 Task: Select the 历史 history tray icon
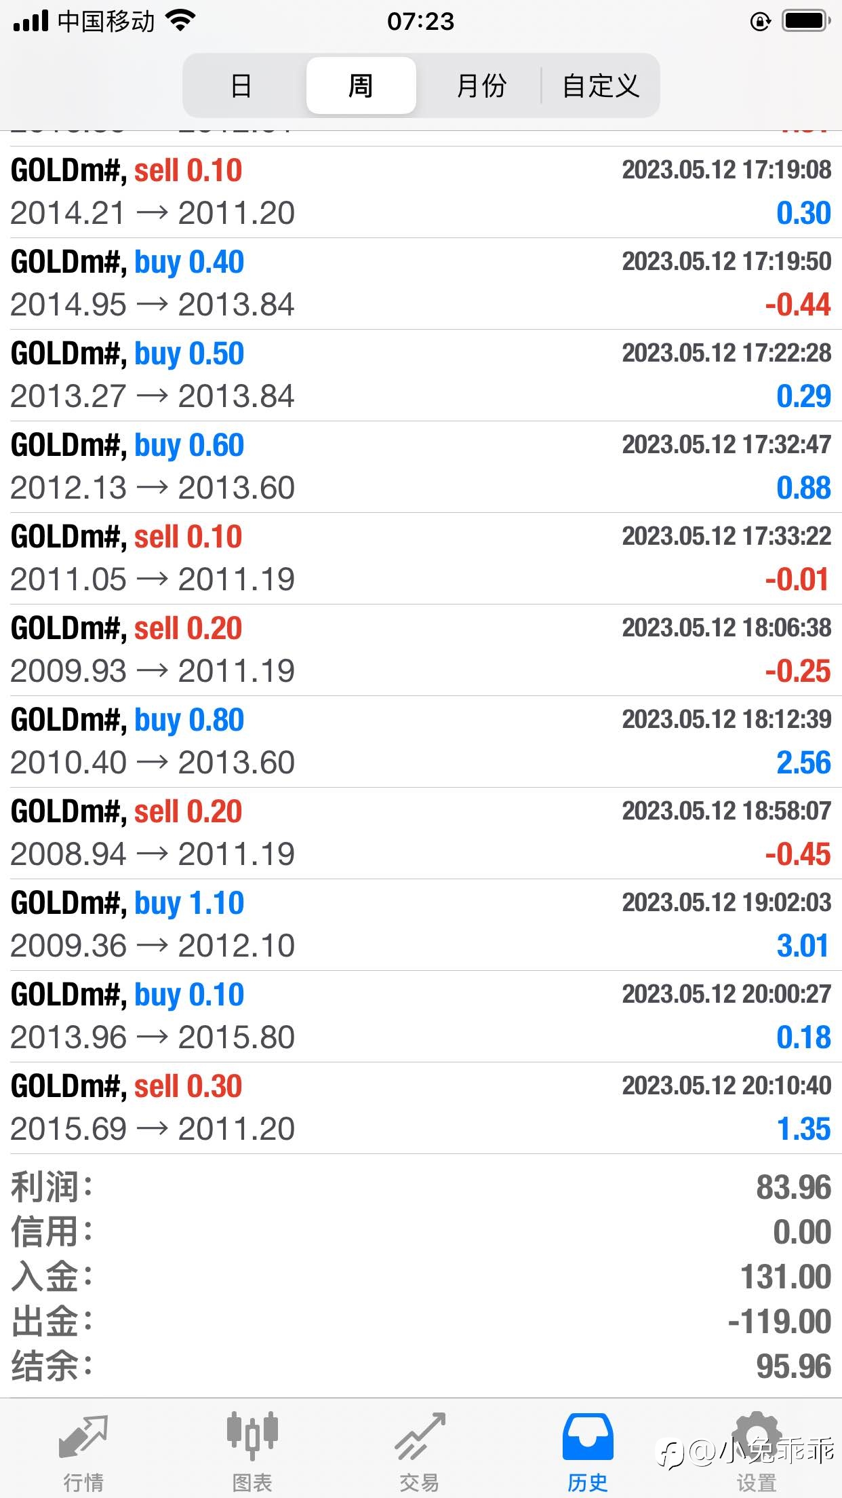coord(588,1437)
